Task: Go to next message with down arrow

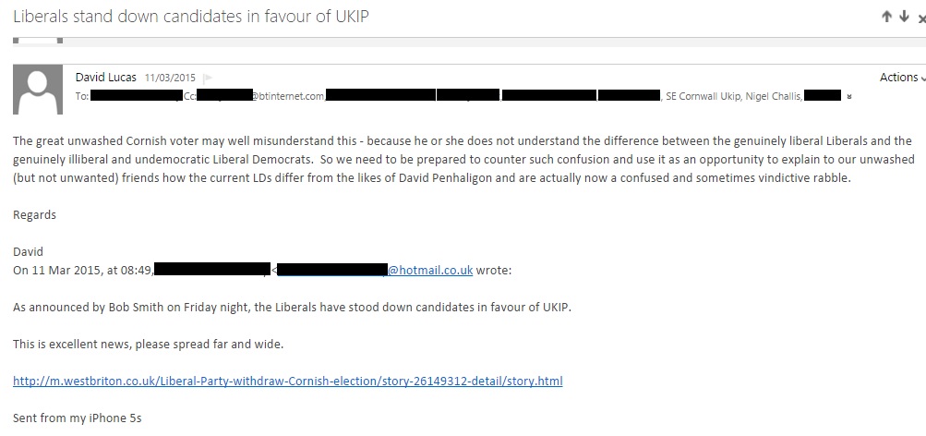Action: click(x=905, y=17)
